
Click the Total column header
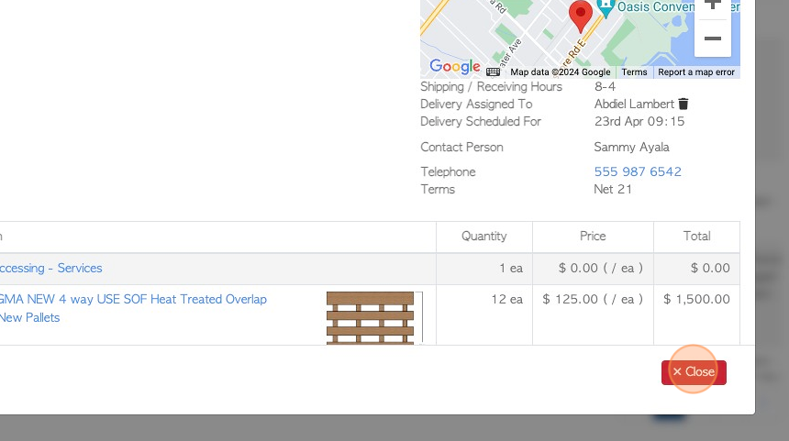coord(696,237)
